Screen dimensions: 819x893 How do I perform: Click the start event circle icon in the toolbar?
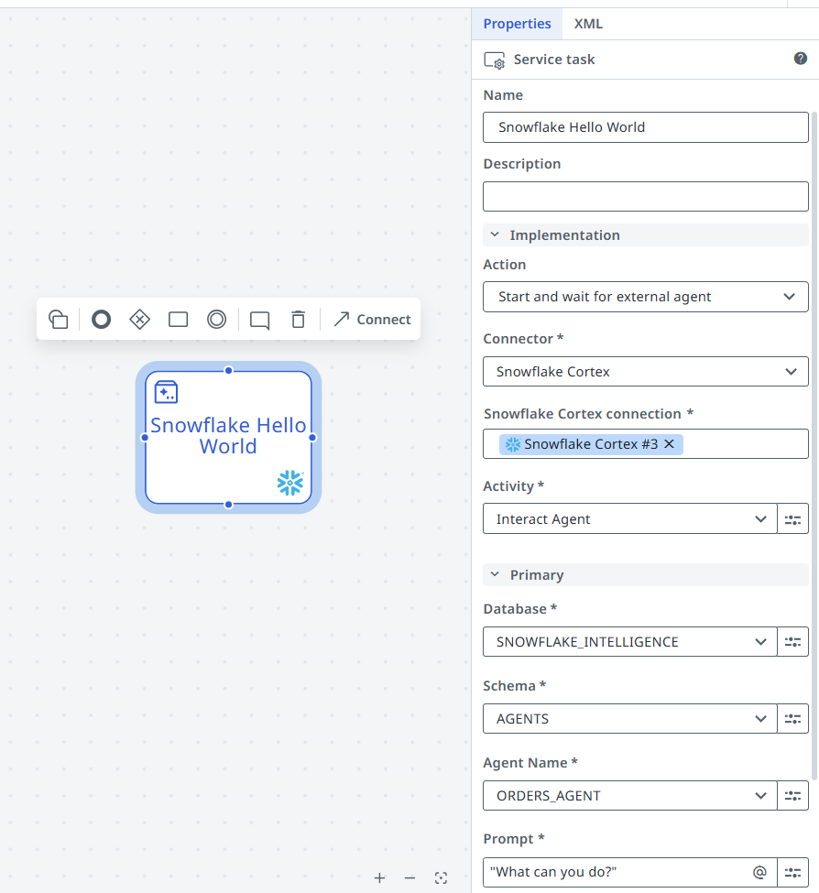point(101,320)
